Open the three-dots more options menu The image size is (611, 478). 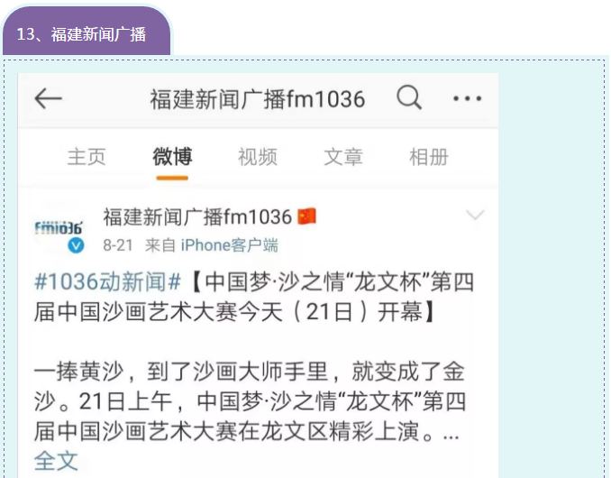click(x=467, y=98)
